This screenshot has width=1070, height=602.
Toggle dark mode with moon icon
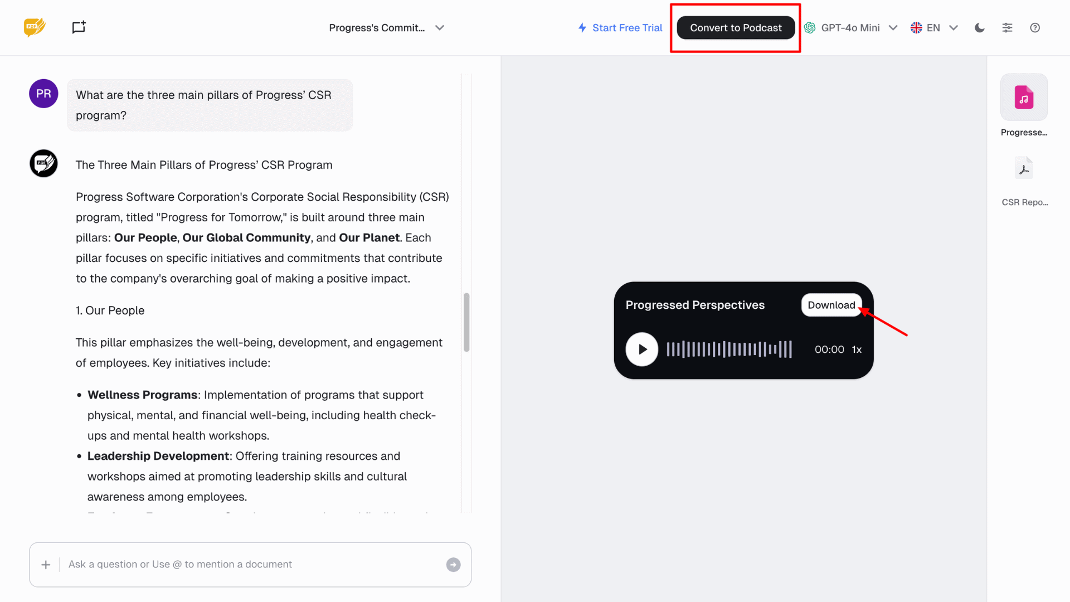979,28
